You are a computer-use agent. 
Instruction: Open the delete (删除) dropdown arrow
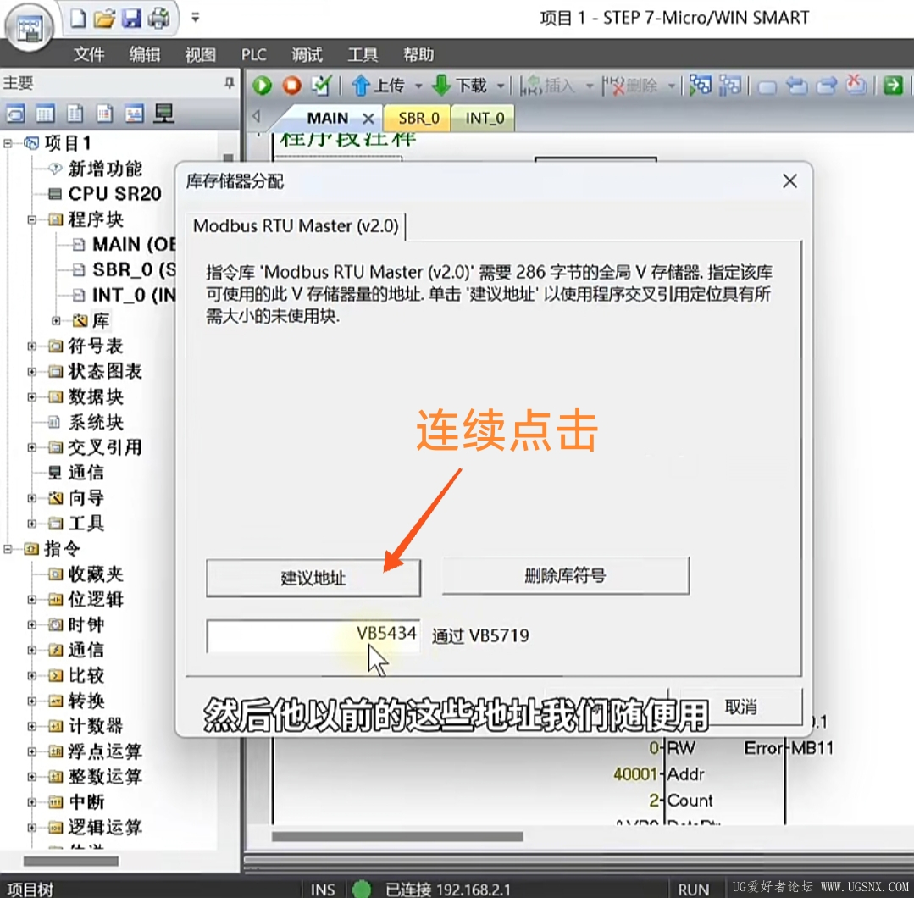point(672,86)
